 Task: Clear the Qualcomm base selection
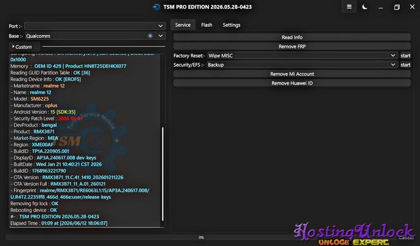[150, 36]
